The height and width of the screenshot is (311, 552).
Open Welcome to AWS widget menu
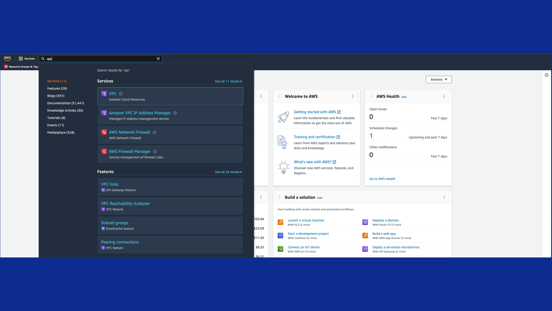(352, 96)
